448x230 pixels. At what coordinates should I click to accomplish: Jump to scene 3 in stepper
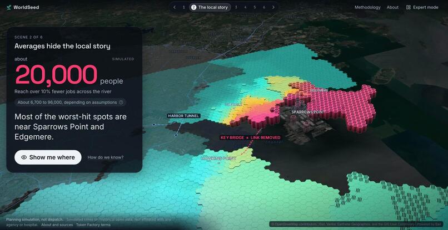tap(236, 7)
